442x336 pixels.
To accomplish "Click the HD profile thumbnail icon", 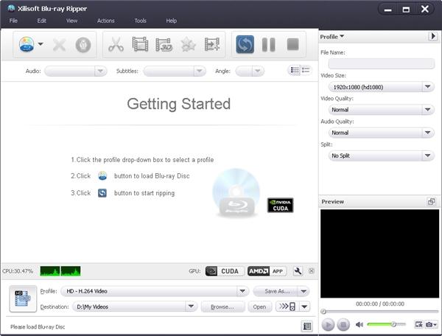I will (23, 299).
